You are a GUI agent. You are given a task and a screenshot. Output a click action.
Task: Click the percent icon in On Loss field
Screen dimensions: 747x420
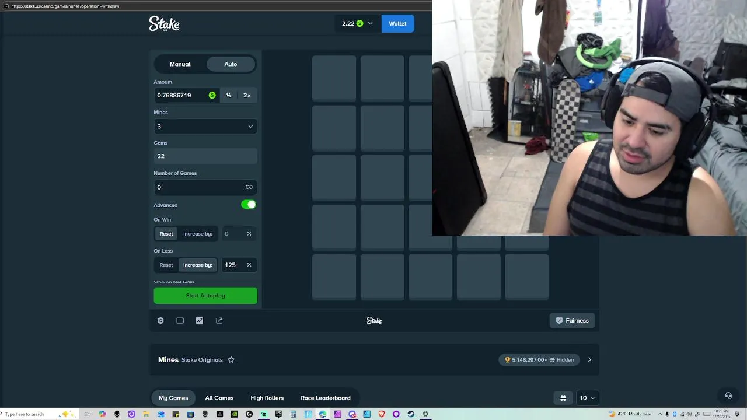(249, 265)
